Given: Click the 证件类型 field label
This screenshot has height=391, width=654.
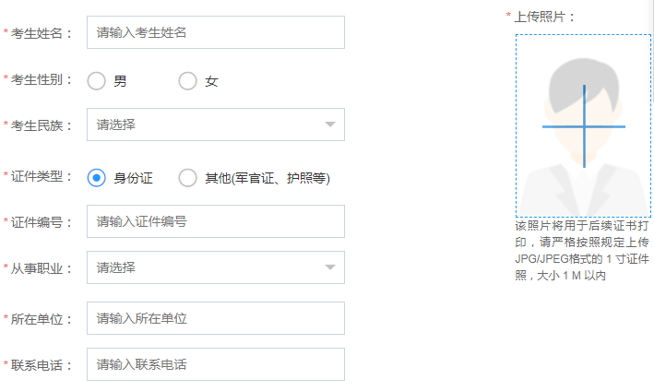Looking at the screenshot, I should pyautogui.click(x=42, y=176).
